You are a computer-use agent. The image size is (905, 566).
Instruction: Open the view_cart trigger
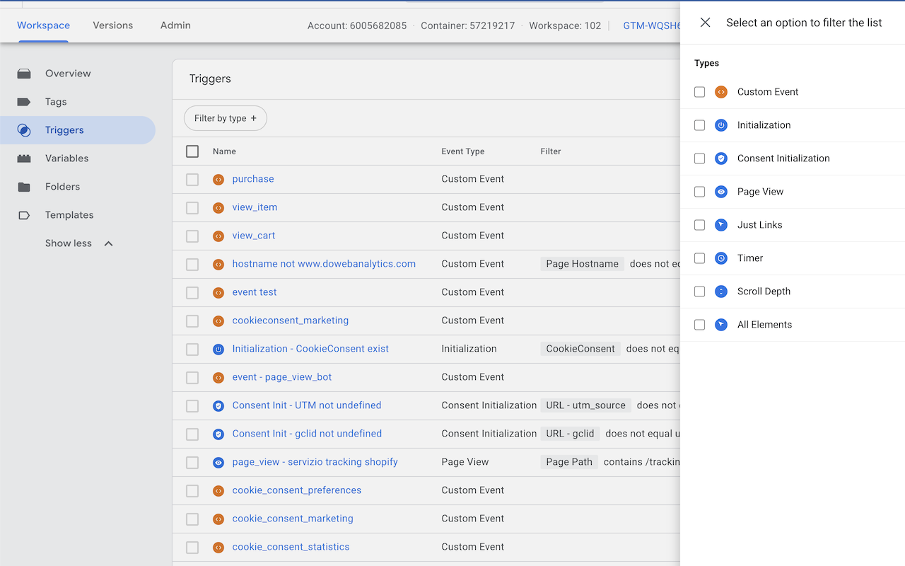click(x=254, y=236)
